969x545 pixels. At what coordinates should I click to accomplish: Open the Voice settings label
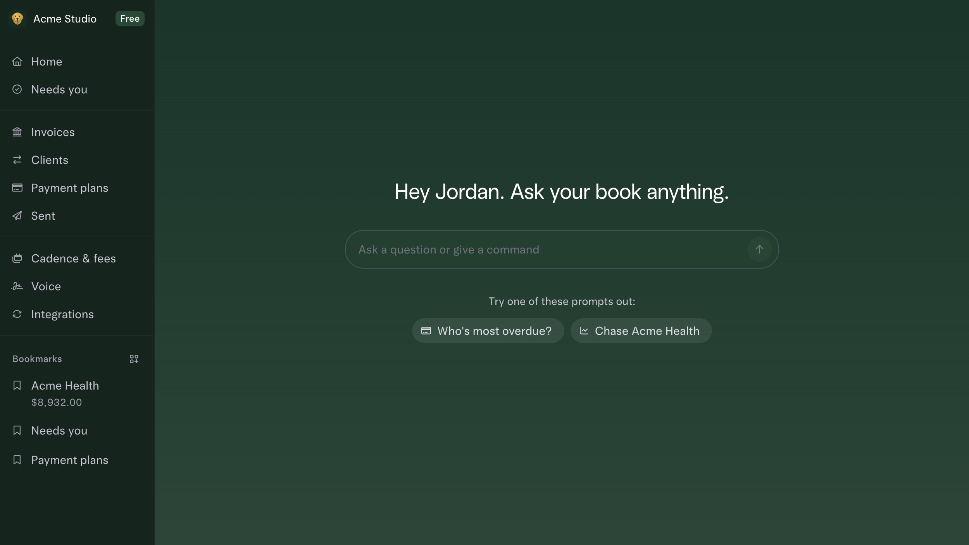point(46,286)
